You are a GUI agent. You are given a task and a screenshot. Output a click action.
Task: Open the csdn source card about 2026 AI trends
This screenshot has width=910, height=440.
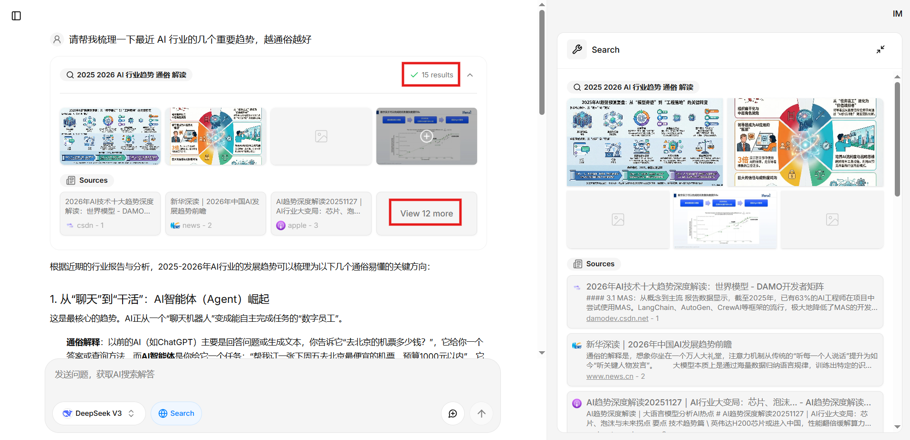click(110, 214)
